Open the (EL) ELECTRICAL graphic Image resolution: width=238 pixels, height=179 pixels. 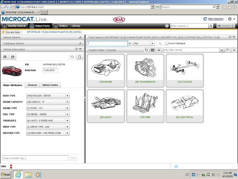tap(185, 106)
